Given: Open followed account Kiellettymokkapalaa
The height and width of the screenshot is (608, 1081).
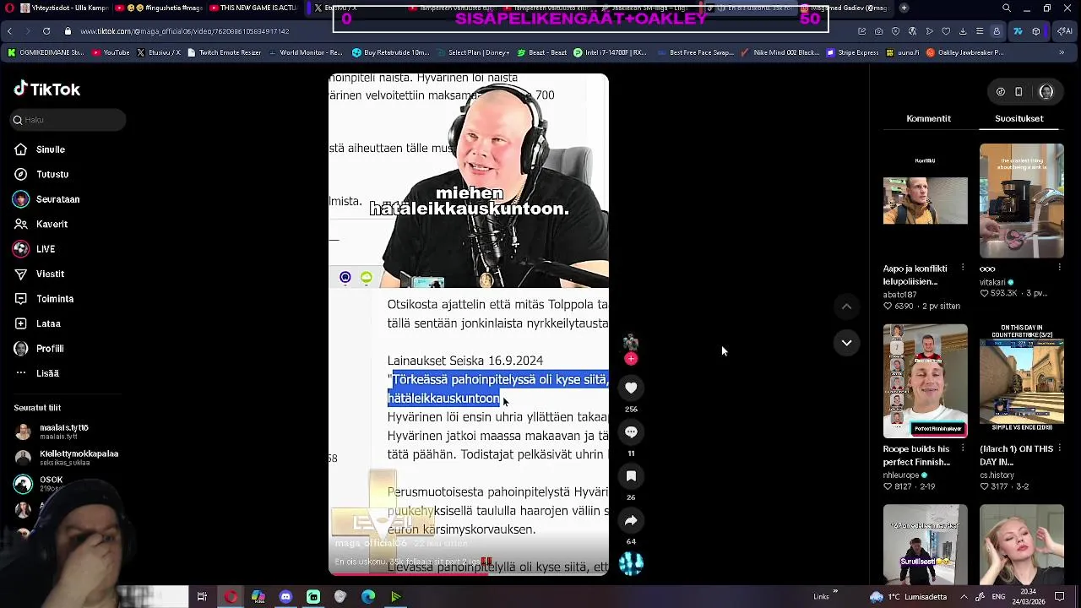Looking at the screenshot, I should point(68,457).
